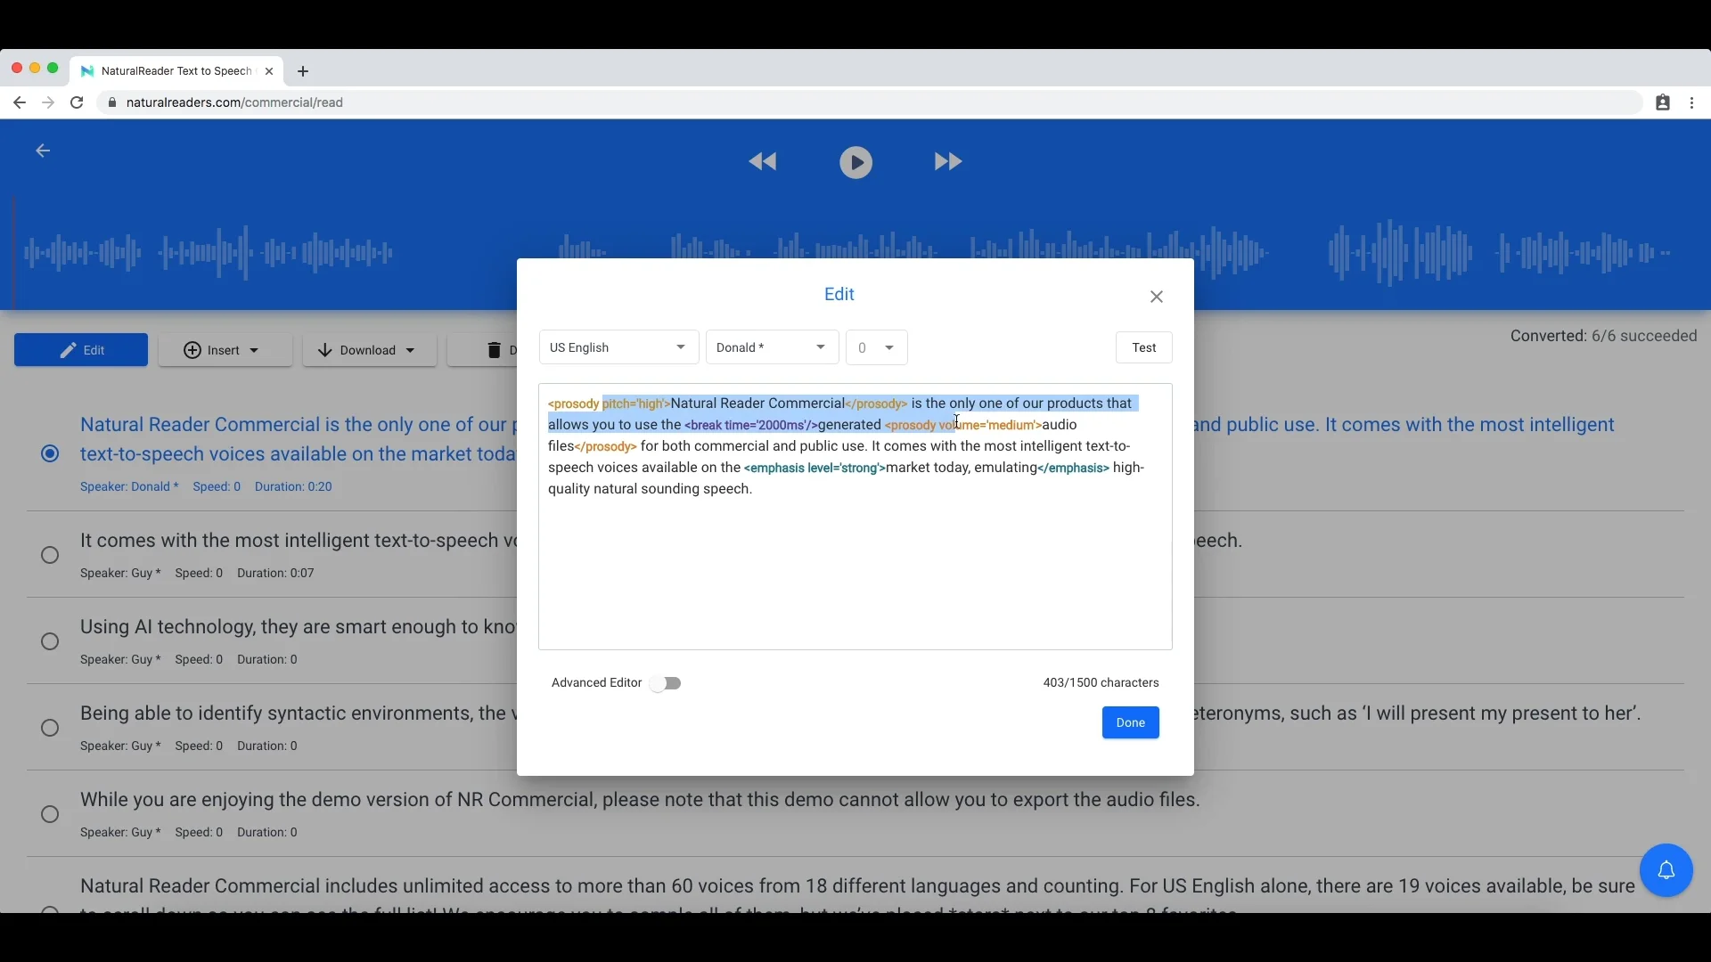Open the US English language dropdown
Viewport: 1711px width, 962px height.
618,347
